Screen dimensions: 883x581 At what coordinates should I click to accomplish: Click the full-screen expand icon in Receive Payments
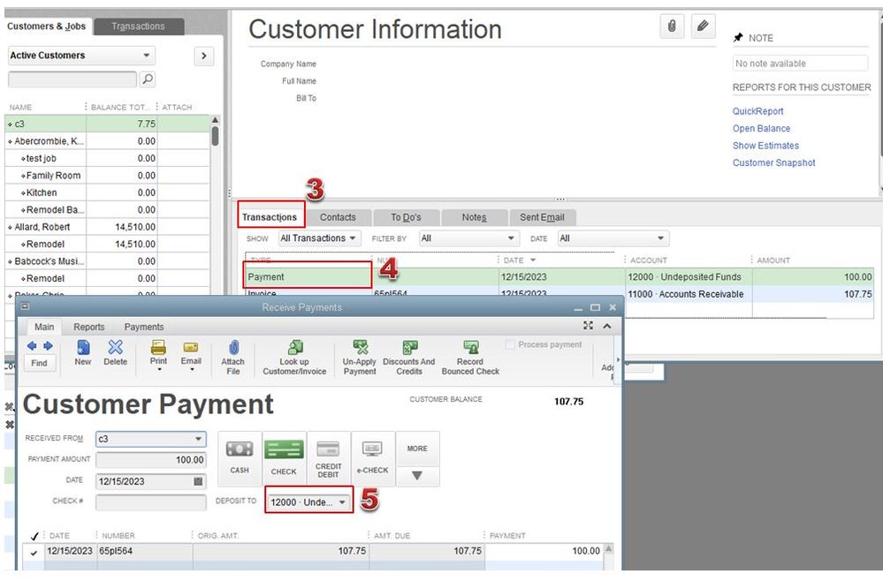pyautogui.click(x=588, y=326)
